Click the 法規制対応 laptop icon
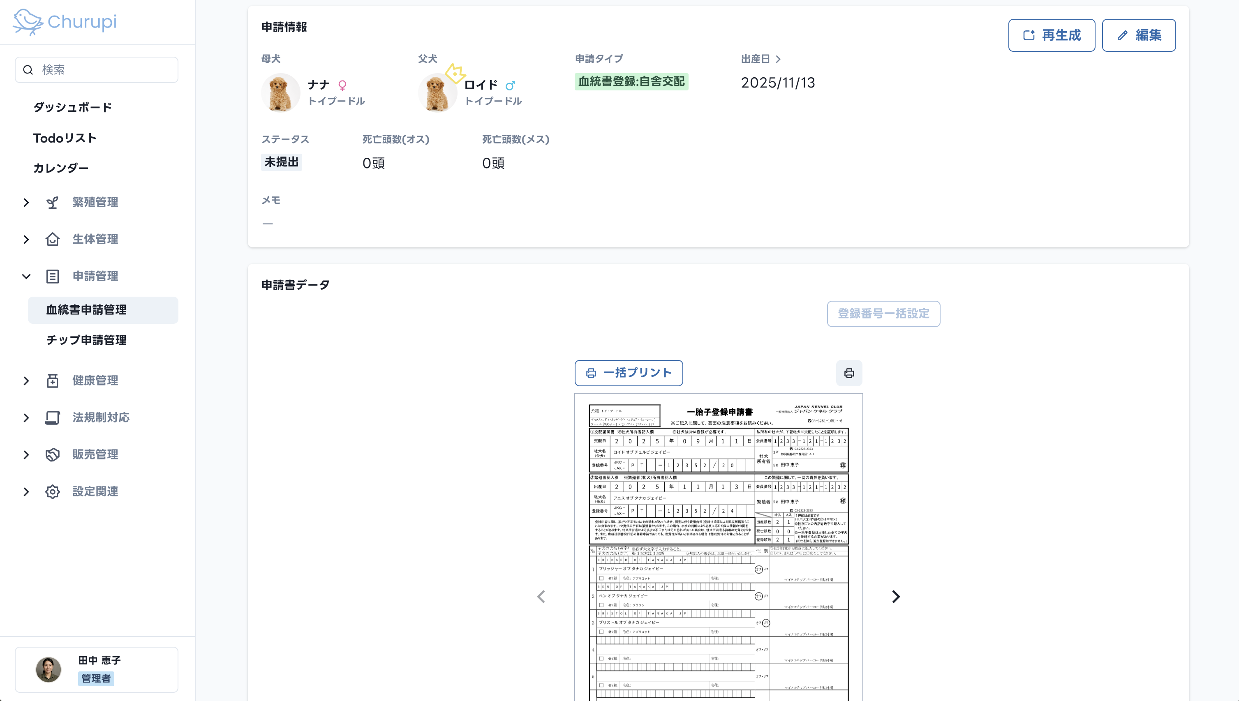Screen dimensions: 1239x701 [52, 417]
